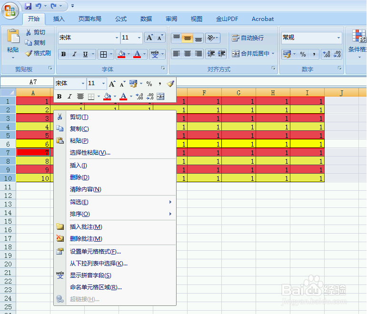Open ribbon font name 宋体 dropdown
The width and height of the screenshot is (367, 314).
[x=117, y=38]
